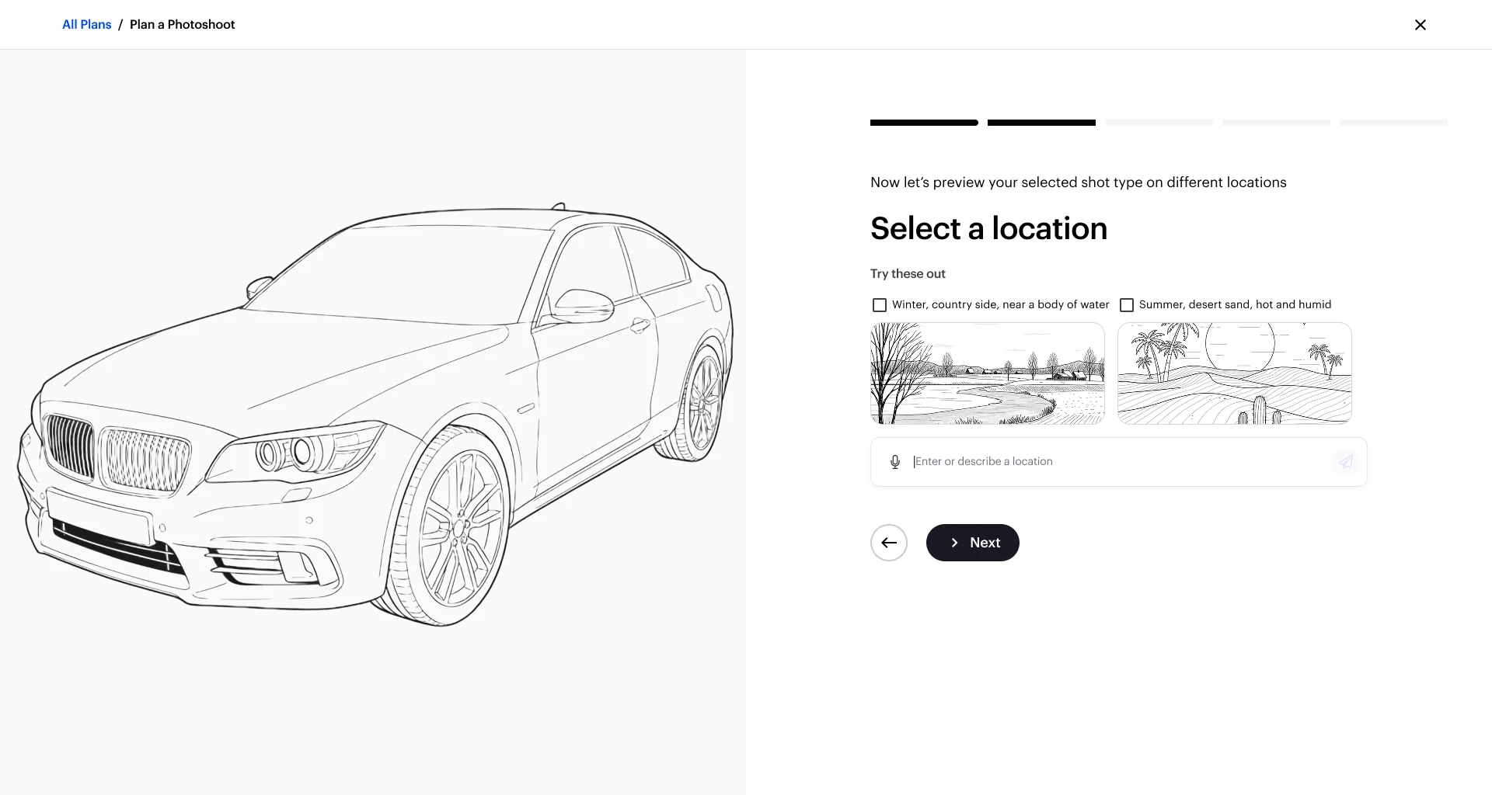Jump to first progress step segment
1492x795 pixels.
pyautogui.click(x=924, y=123)
